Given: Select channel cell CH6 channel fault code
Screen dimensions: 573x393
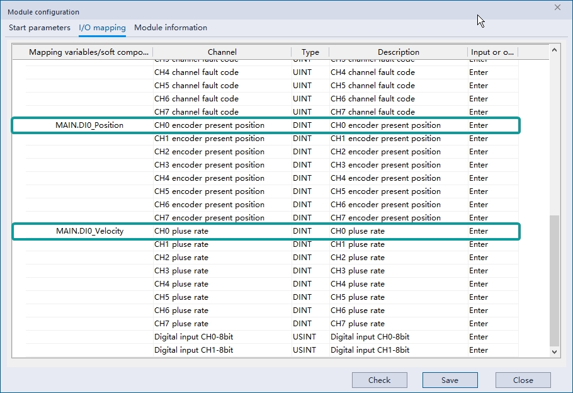Looking at the screenshot, I should pos(222,99).
